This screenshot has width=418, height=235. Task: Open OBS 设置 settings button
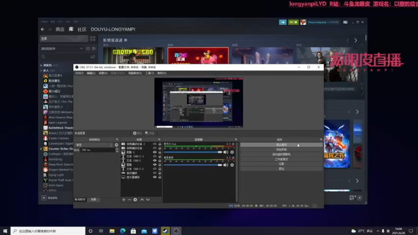(281, 164)
